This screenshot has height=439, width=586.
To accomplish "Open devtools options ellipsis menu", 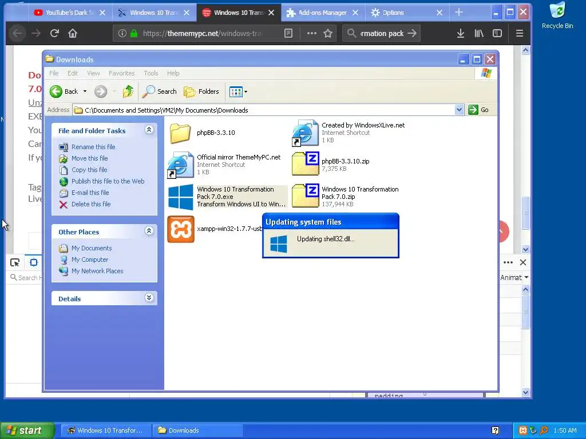I will tap(508, 262).
